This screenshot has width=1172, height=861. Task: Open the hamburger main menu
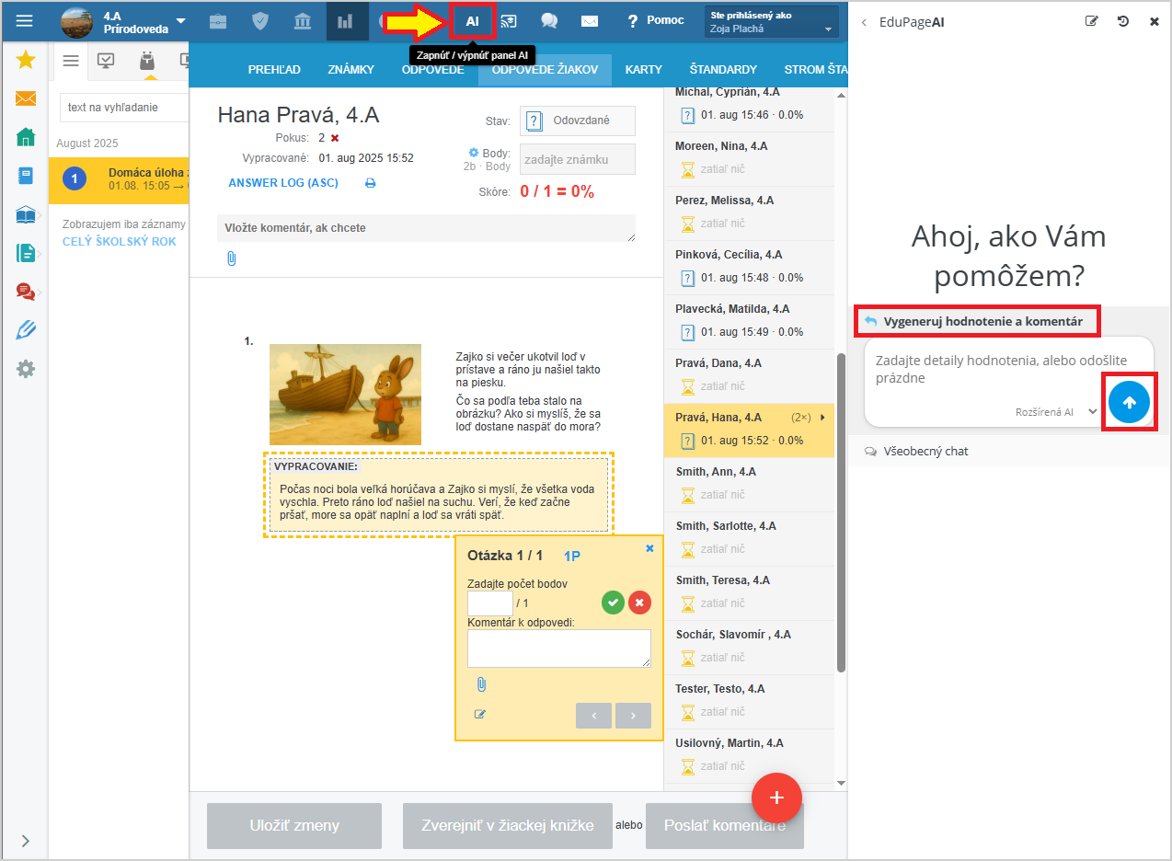tap(24, 20)
